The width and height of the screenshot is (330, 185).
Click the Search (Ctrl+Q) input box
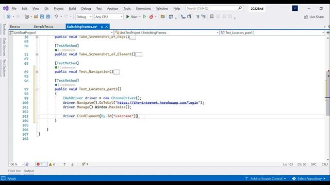pyautogui.click(x=214, y=8)
